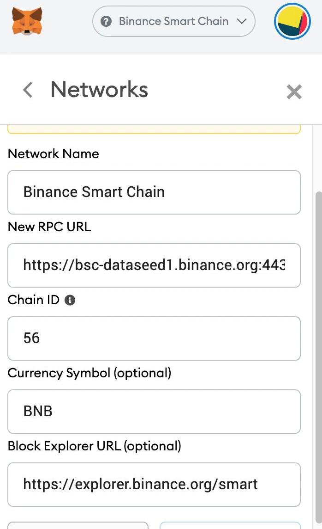This screenshot has width=322, height=529.
Task: Go back using the left arrow
Action: (x=28, y=90)
